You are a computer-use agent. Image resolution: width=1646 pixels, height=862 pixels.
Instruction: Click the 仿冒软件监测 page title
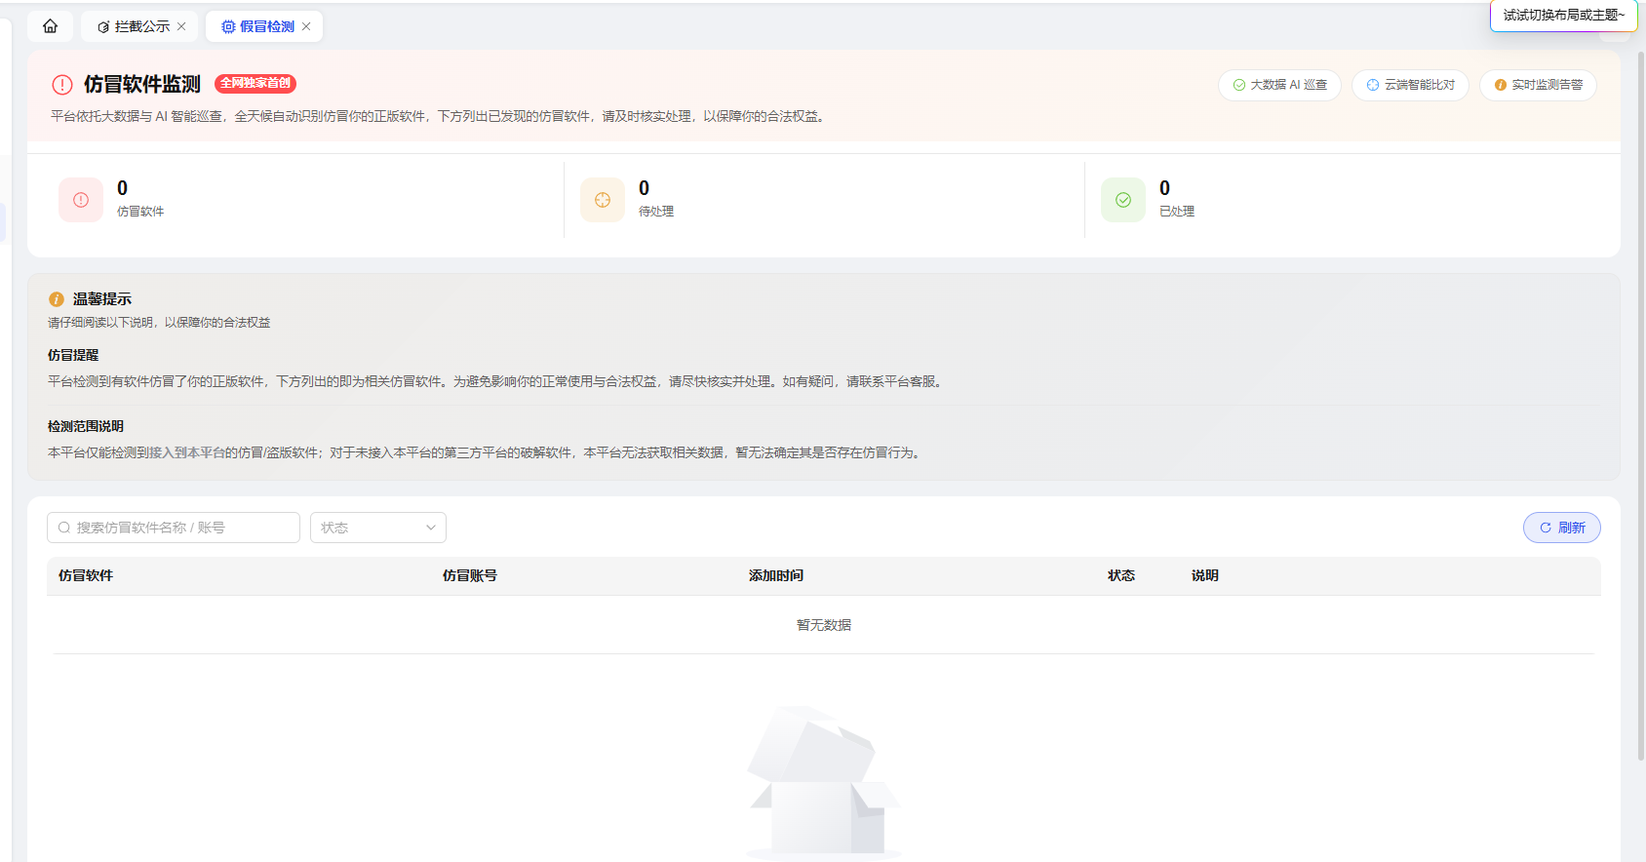click(142, 85)
